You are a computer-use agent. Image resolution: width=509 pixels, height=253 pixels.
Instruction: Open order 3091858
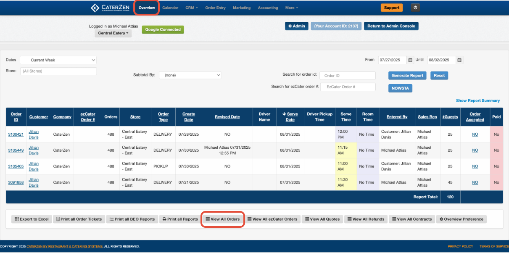16,182
